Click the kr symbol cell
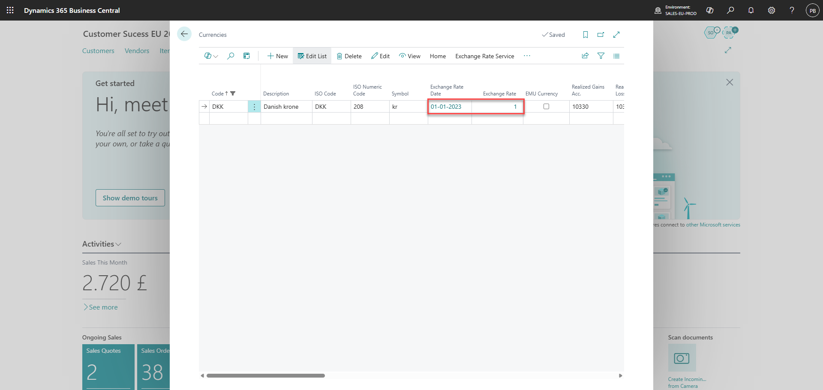Image resolution: width=823 pixels, height=390 pixels. click(x=408, y=107)
